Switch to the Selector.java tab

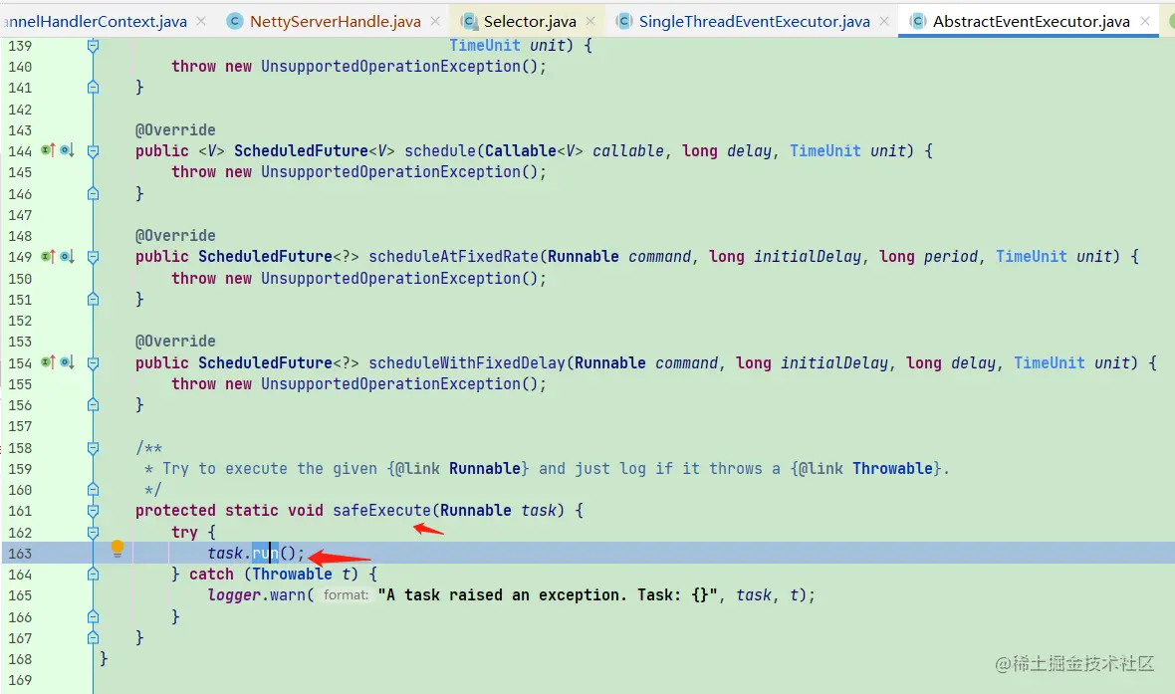pyautogui.click(x=530, y=22)
